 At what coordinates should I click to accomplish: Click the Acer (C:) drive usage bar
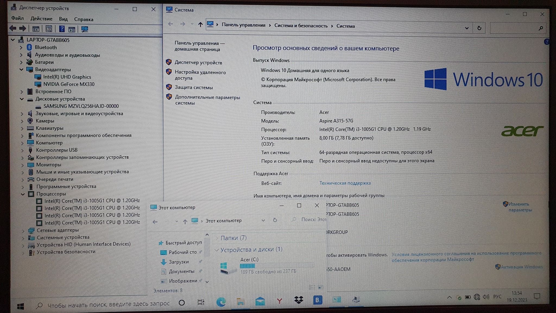[x=277, y=265]
